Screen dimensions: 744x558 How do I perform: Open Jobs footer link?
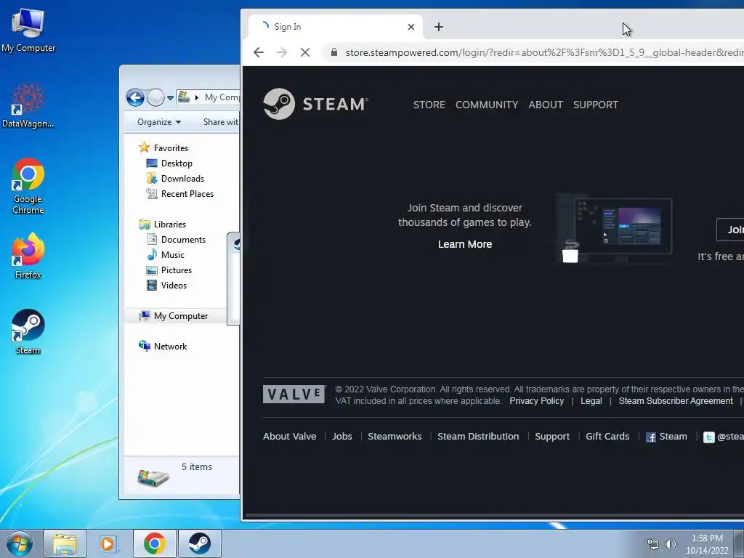(x=342, y=437)
